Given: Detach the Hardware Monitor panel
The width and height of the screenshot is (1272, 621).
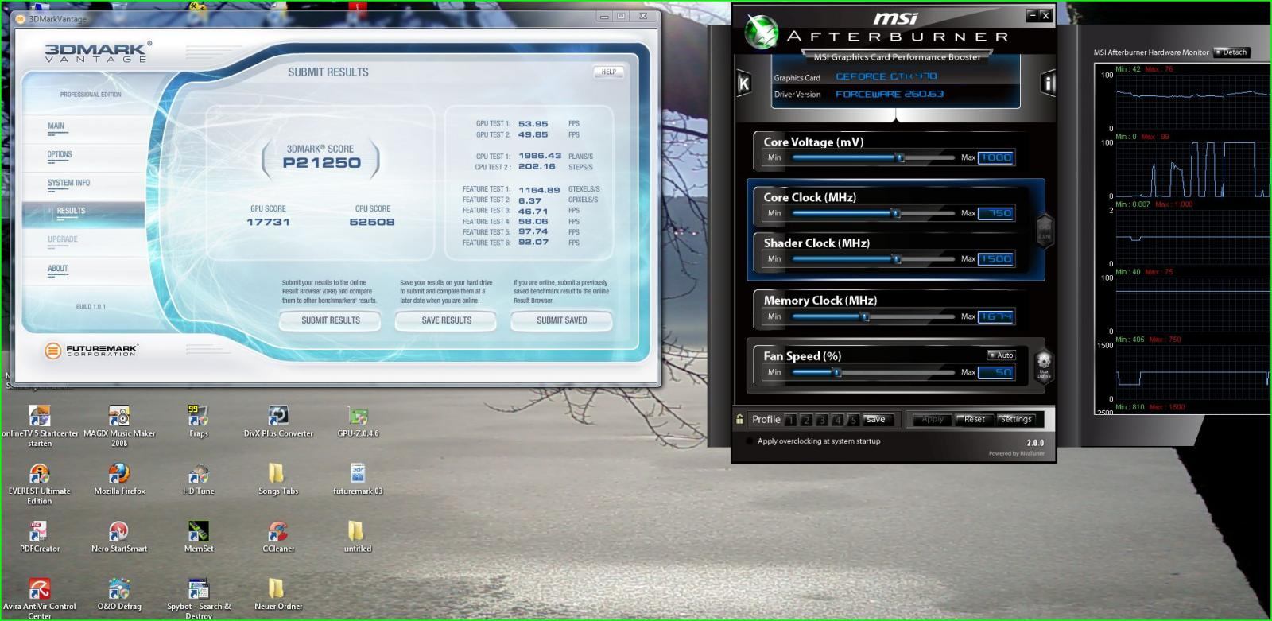Looking at the screenshot, I should tap(1231, 52).
